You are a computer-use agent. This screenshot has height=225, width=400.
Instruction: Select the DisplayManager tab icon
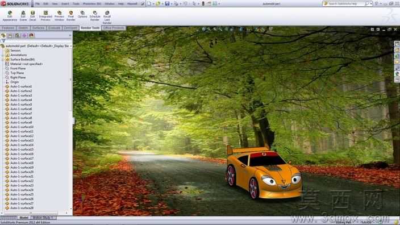tap(31, 35)
